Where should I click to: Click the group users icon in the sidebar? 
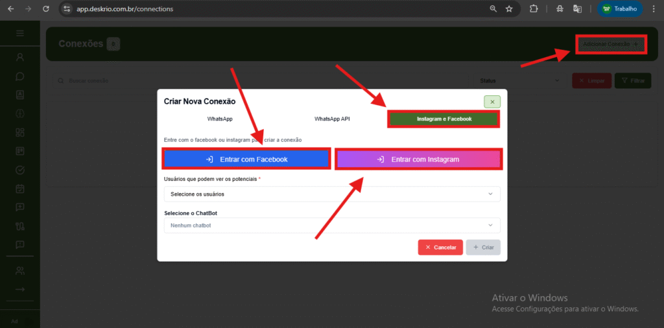[x=19, y=270]
